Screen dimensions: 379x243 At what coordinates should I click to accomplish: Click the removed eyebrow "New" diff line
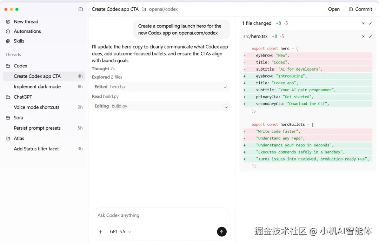click(308, 55)
